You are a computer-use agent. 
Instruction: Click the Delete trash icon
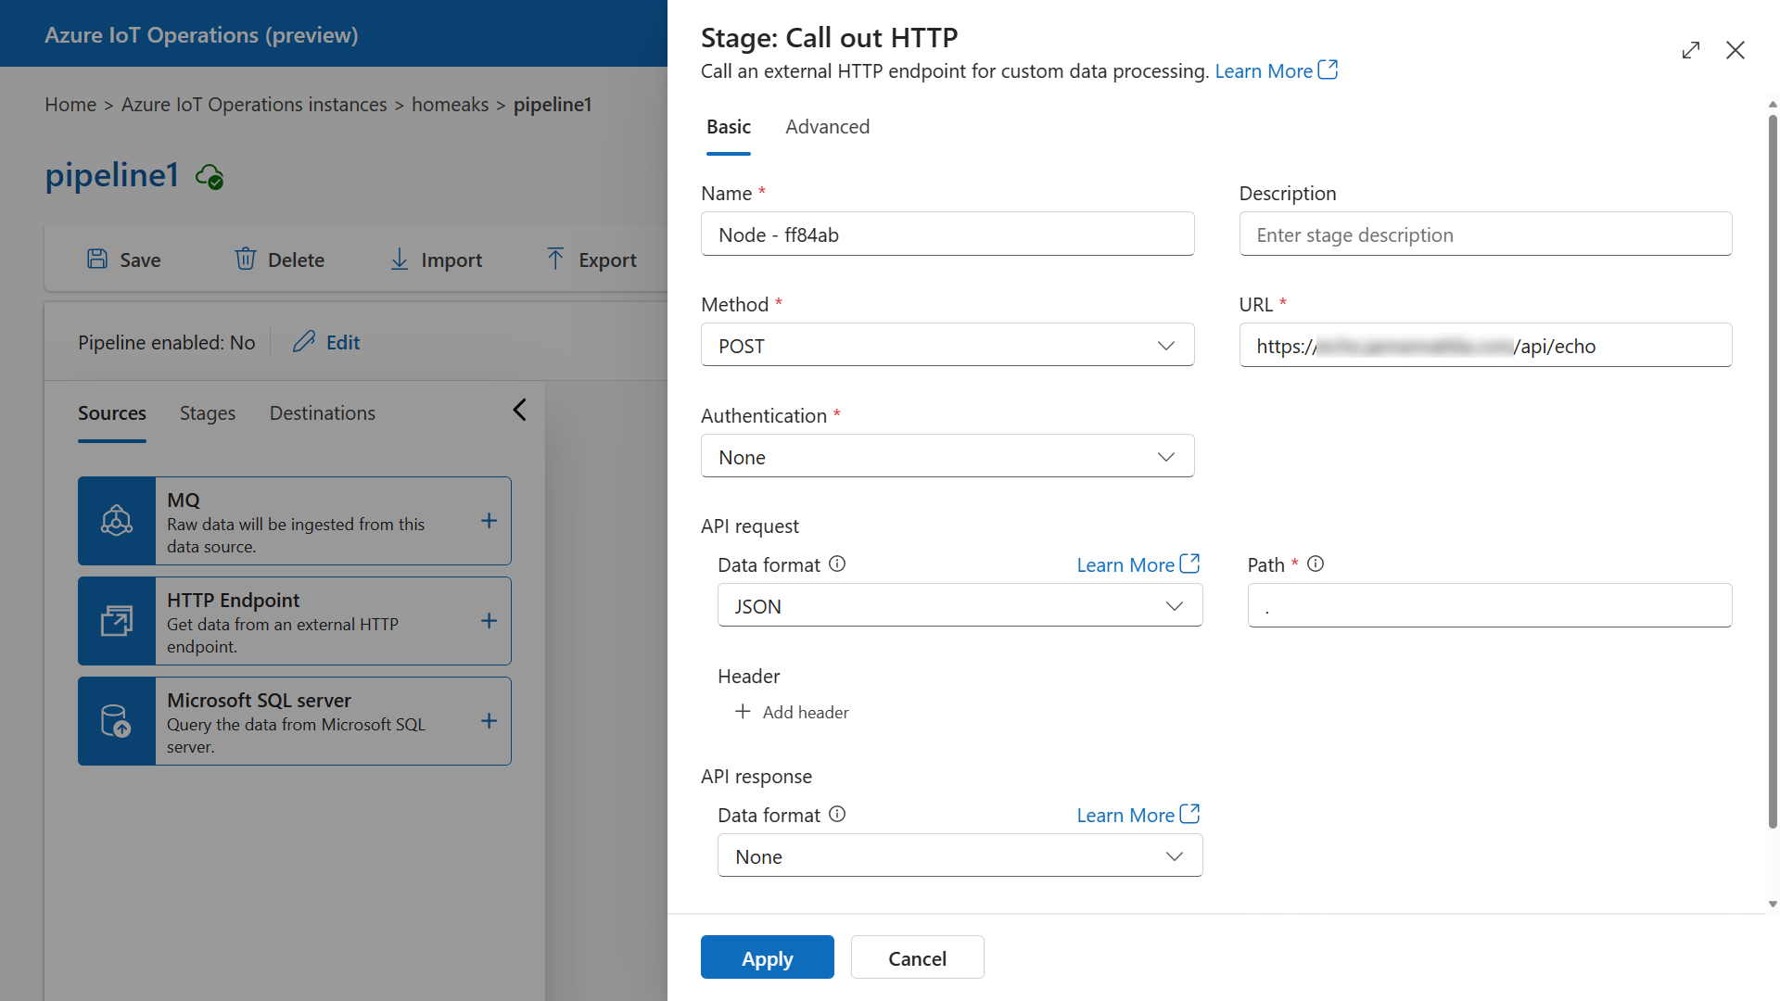point(245,259)
